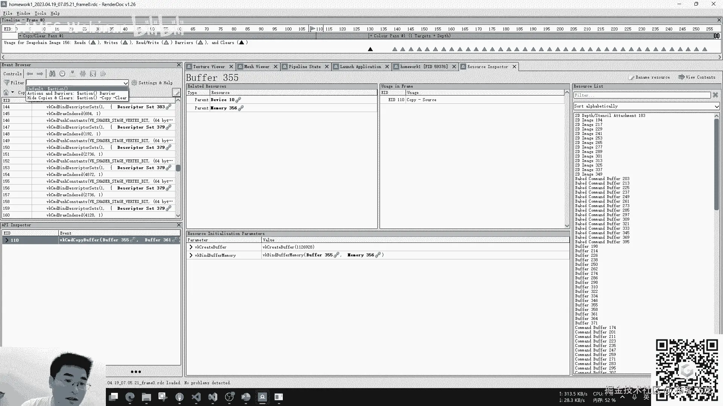Image resolution: width=723 pixels, height=406 pixels.
Task: Click the filter funnel icon
Action: coord(6,83)
